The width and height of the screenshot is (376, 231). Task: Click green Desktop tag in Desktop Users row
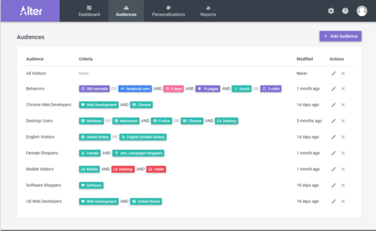pos(226,121)
